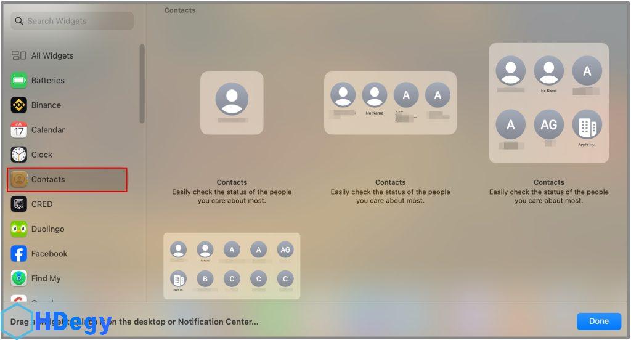Choose the Duolingo owl icon
The width and height of the screenshot is (631, 340).
pos(19,229)
